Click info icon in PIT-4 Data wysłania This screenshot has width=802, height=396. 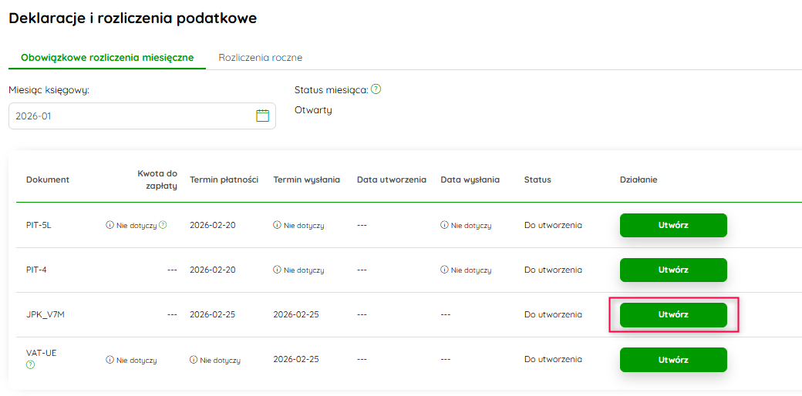[444, 270]
